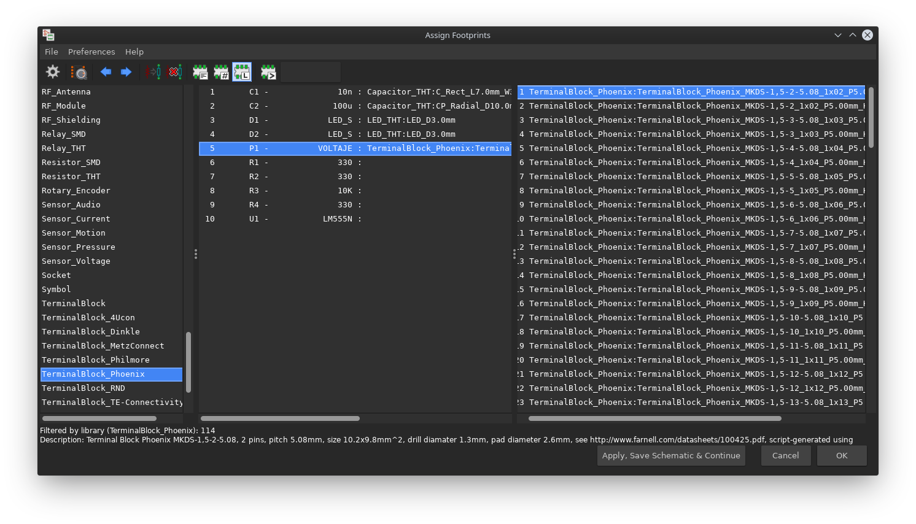
Task: View the selected footprint in viewer
Action: pos(79,72)
